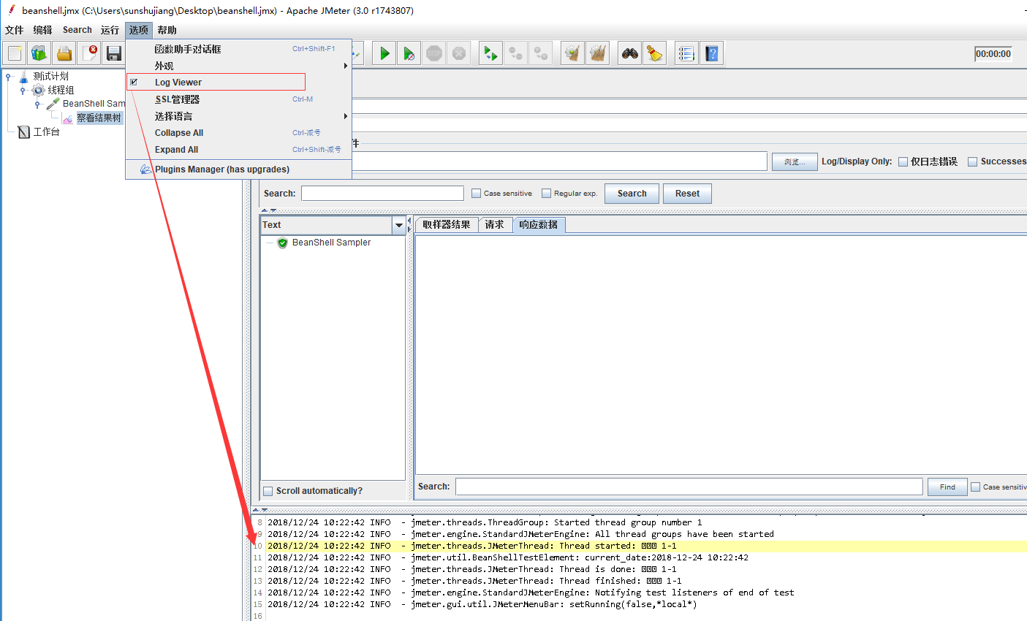Collapse the BeanShell Sampler tree node
Image resolution: width=1027 pixels, height=621 pixels.
(x=37, y=104)
